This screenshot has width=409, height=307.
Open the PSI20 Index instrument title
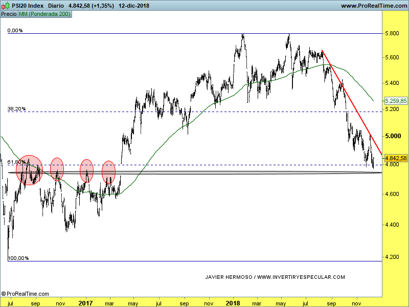pos(27,6)
